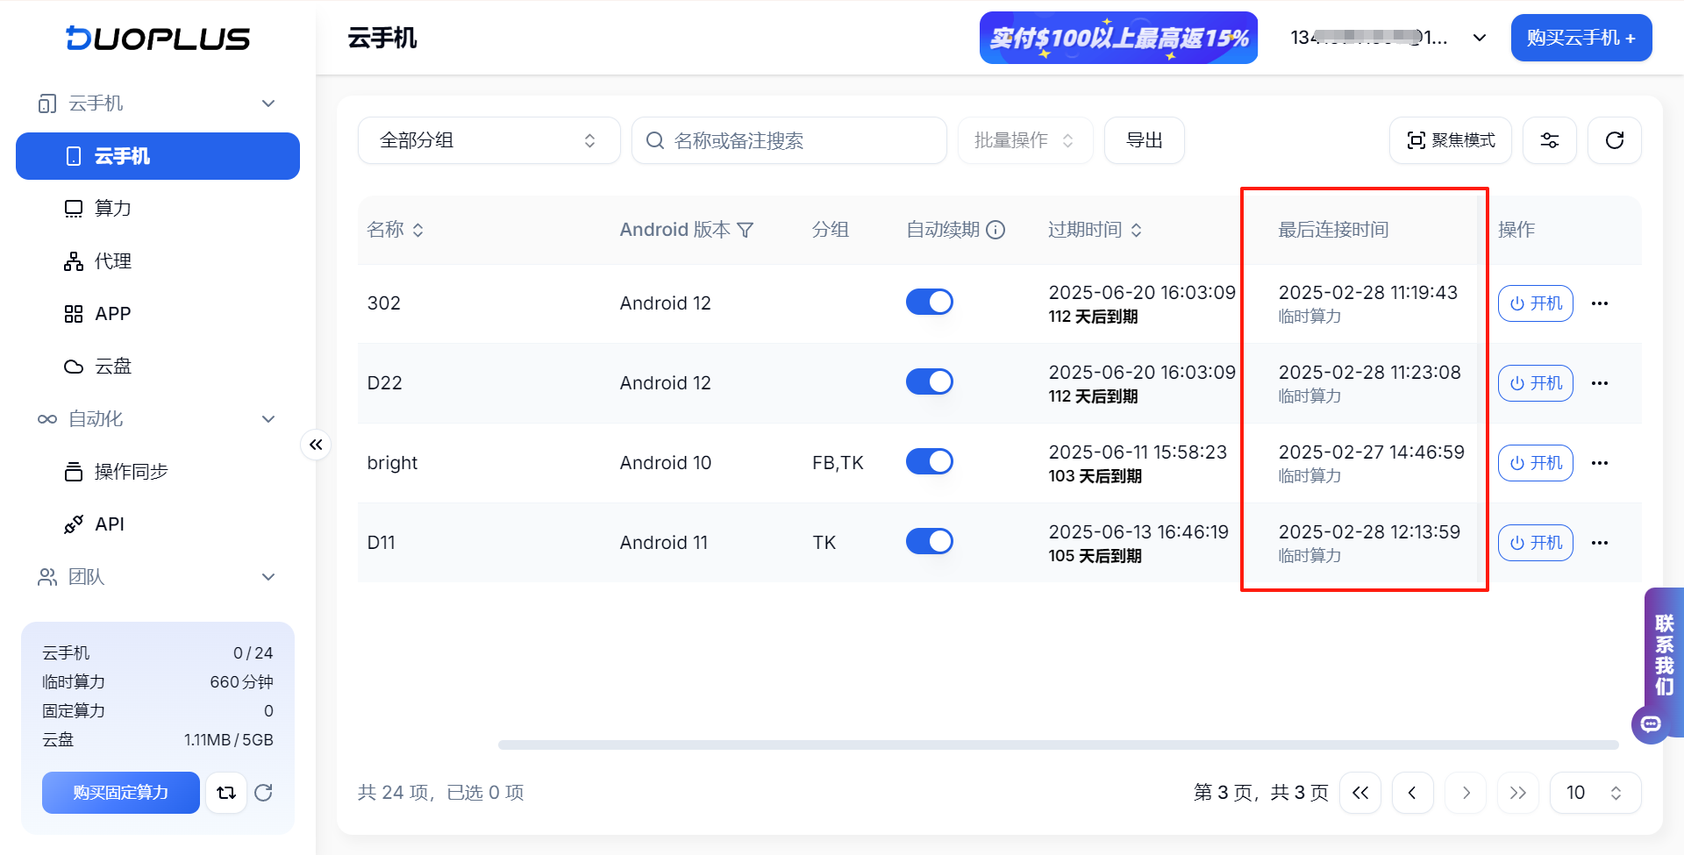Image resolution: width=1684 pixels, height=855 pixels.
Task: Go to the first page icon
Action: pyautogui.click(x=1360, y=793)
